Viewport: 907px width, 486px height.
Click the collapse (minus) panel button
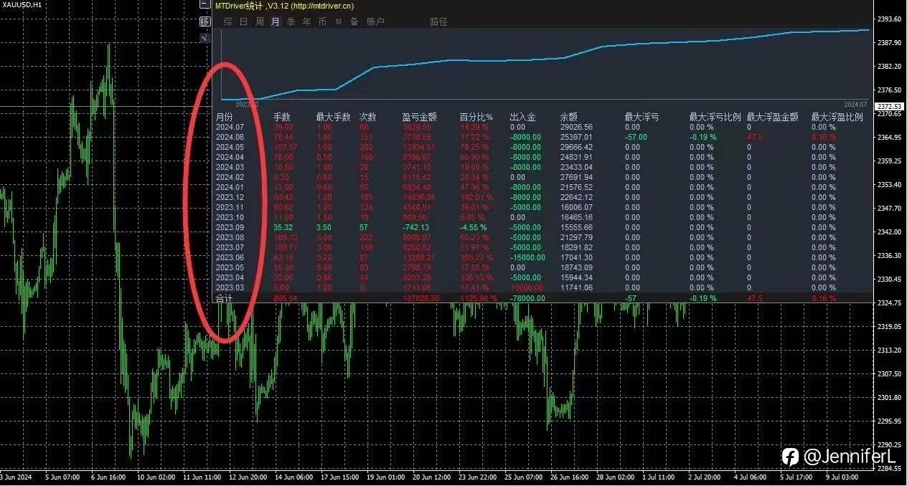[205, 6]
